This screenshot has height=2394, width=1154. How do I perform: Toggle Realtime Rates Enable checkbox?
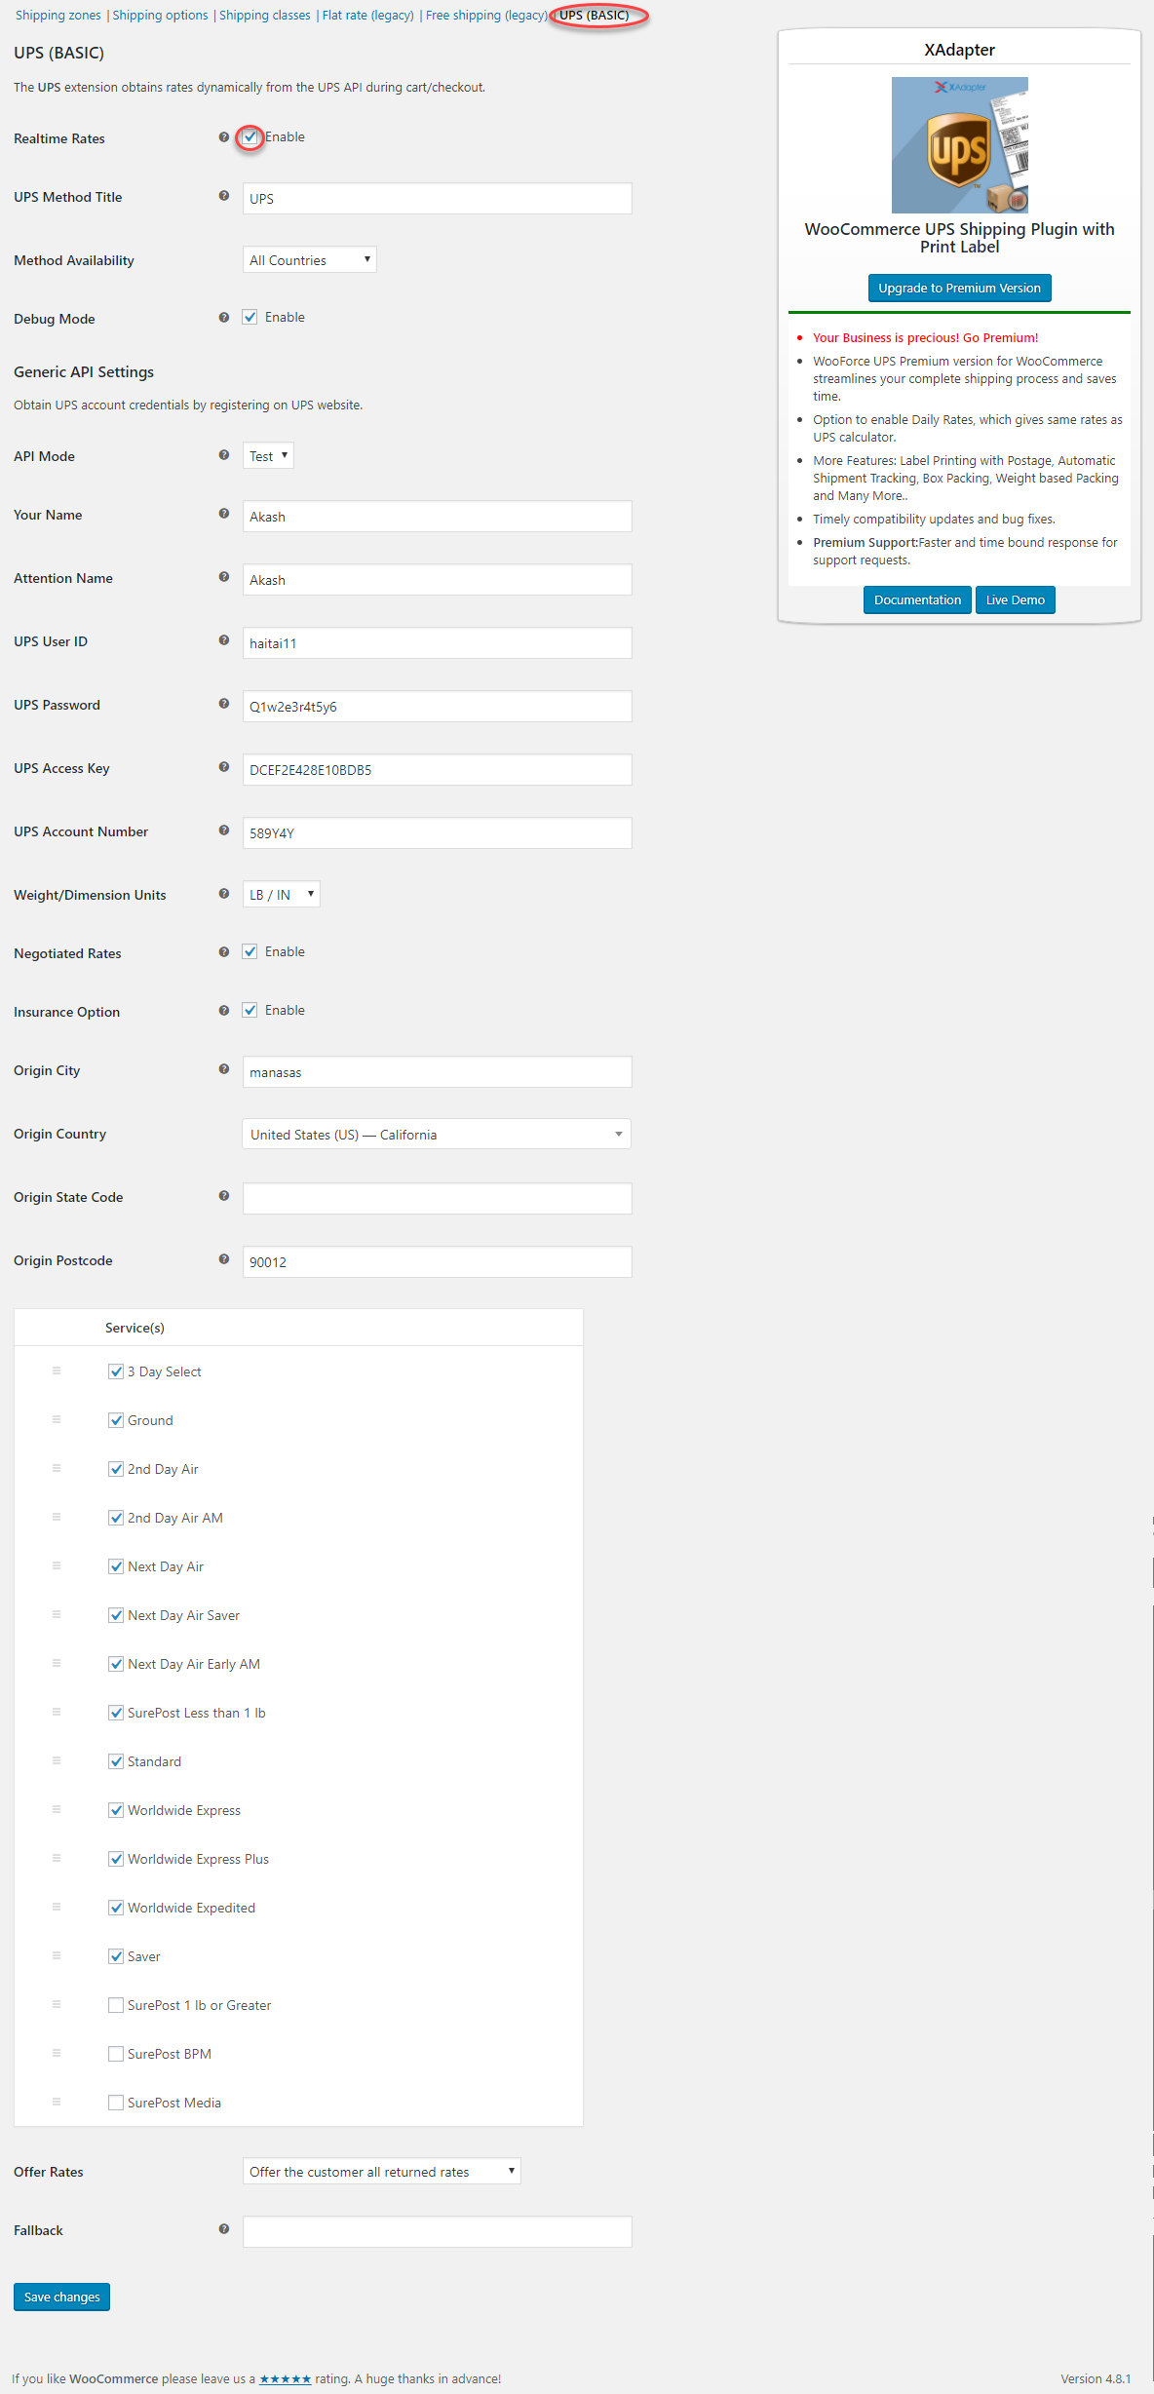coord(250,137)
